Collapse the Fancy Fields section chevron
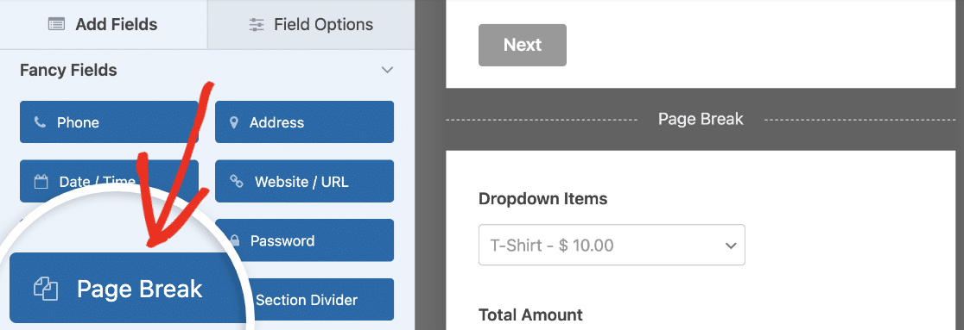The width and height of the screenshot is (964, 330). [387, 70]
